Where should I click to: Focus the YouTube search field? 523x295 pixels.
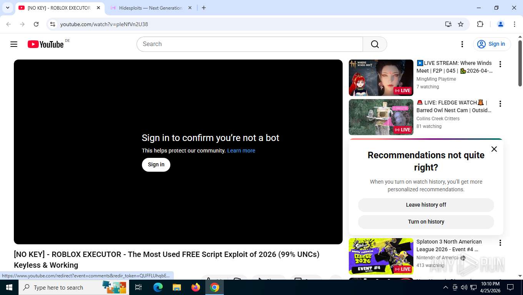(x=250, y=44)
